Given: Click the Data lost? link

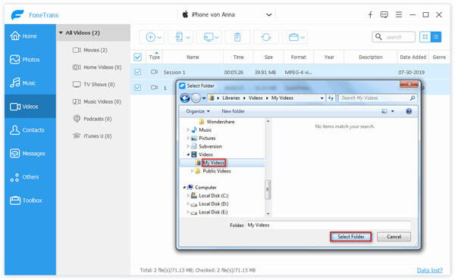Looking at the screenshot, I should [430, 270].
